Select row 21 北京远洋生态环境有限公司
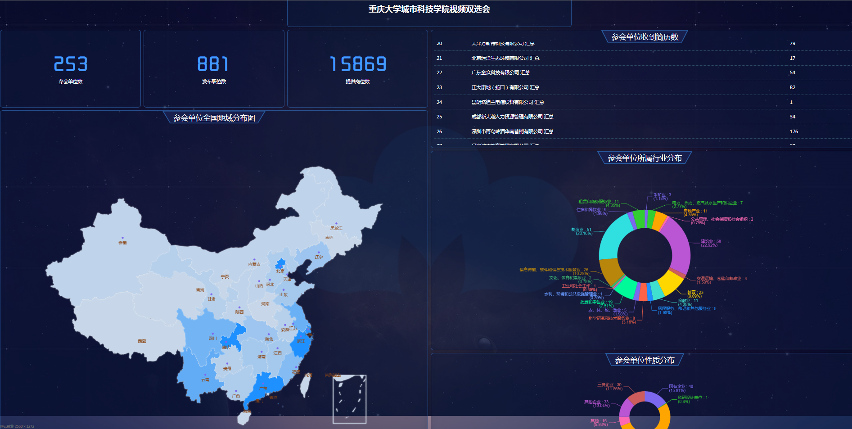This screenshot has width=852, height=429. click(505, 58)
